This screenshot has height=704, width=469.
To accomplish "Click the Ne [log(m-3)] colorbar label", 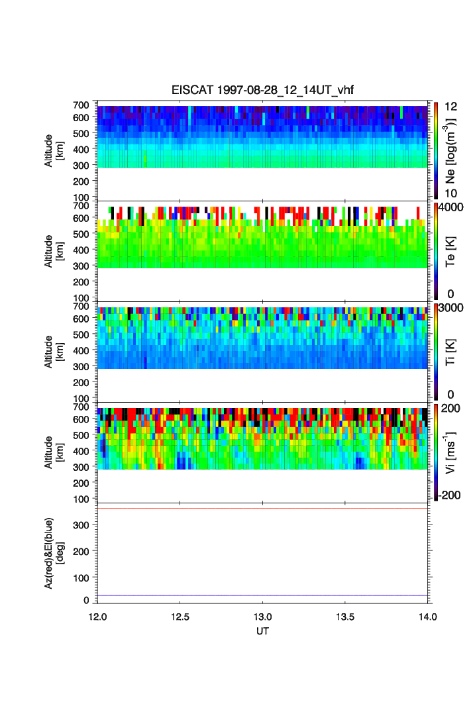I will pyautogui.click(x=450, y=151).
